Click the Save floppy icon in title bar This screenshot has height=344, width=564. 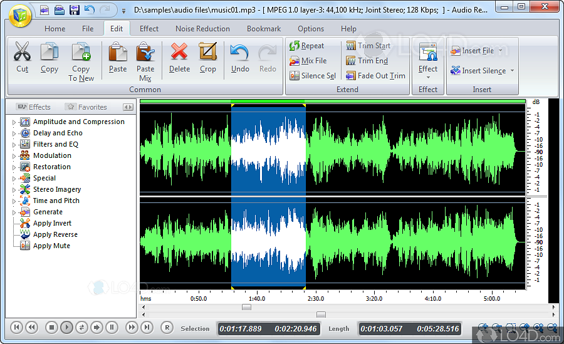click(x=75, y=10)
